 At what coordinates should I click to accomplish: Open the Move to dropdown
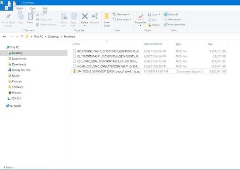[64, 20]
